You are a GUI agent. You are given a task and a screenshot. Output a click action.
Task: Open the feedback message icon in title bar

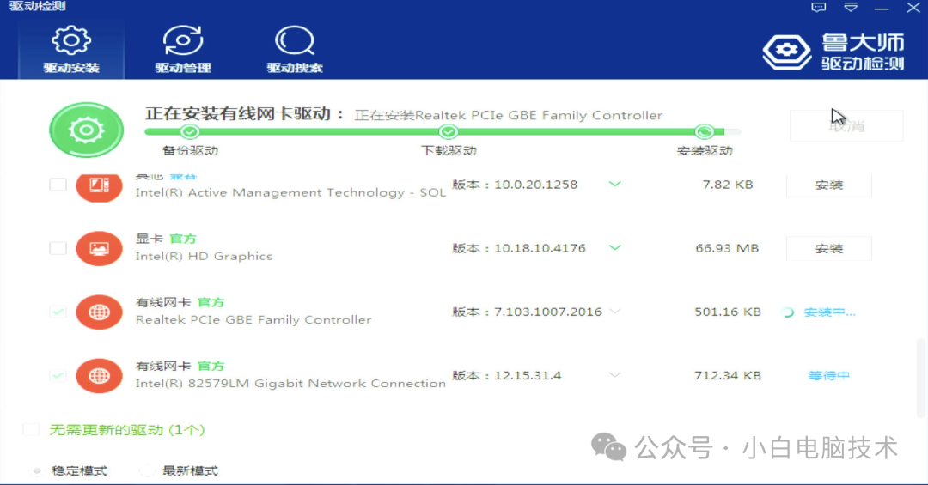[x=819, y=8]
